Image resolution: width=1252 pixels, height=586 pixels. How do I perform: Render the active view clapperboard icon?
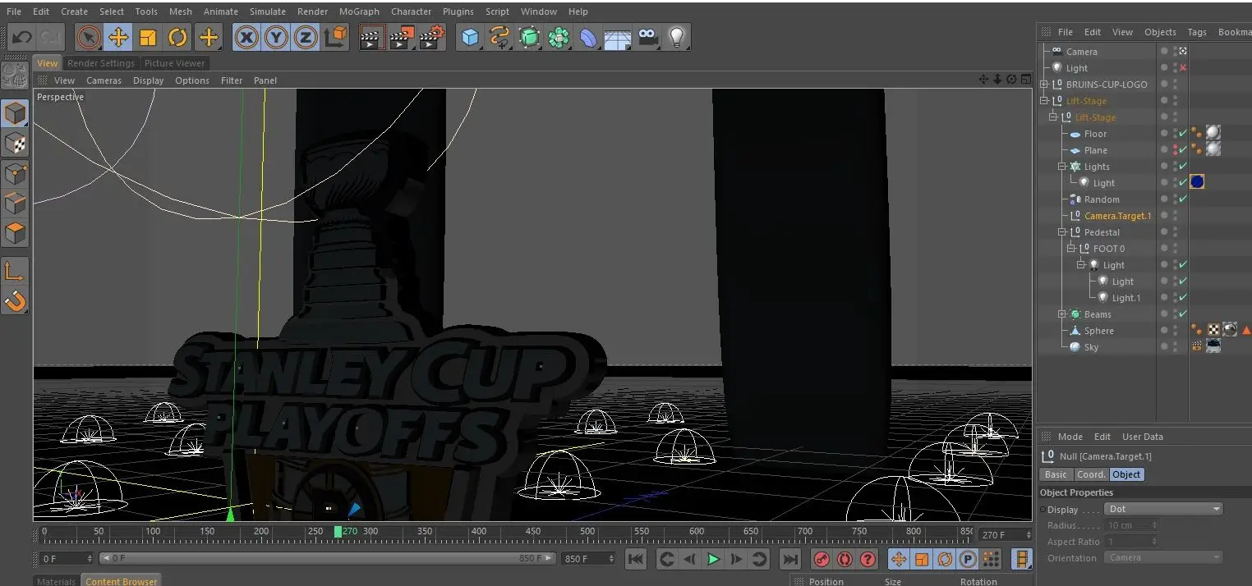click(x=372, y=37)
